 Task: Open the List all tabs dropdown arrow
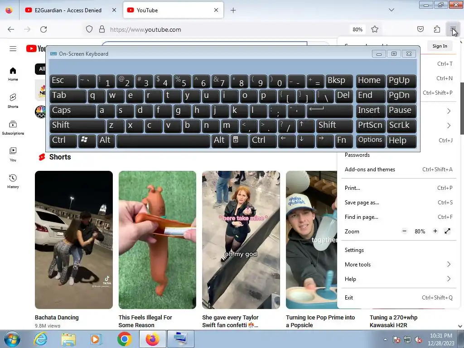[391, 10]
